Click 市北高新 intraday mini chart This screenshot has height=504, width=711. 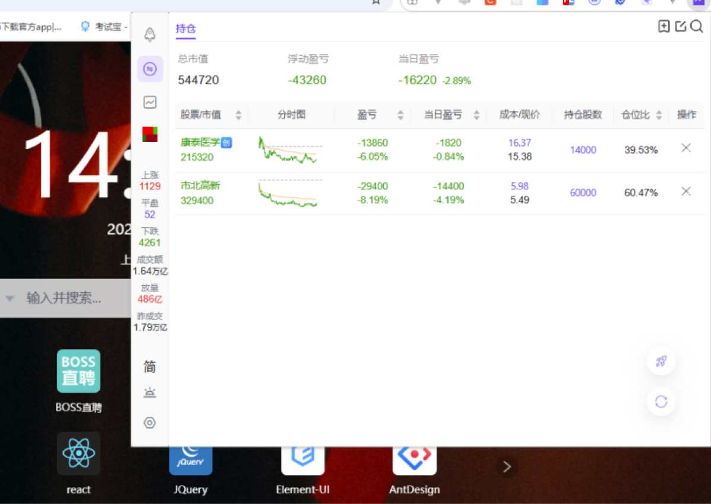click(290, 193)
